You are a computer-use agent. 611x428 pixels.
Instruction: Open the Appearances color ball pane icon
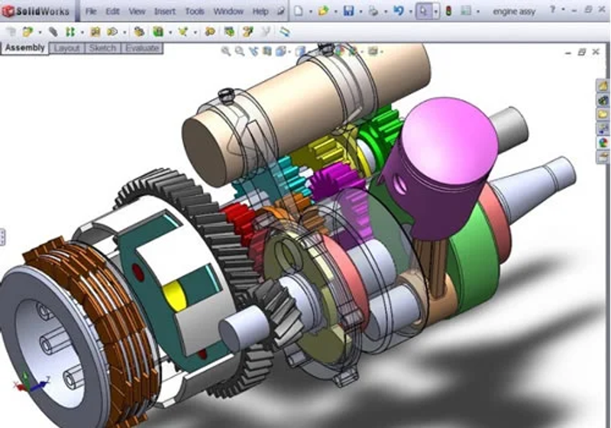tap(603, 143)
